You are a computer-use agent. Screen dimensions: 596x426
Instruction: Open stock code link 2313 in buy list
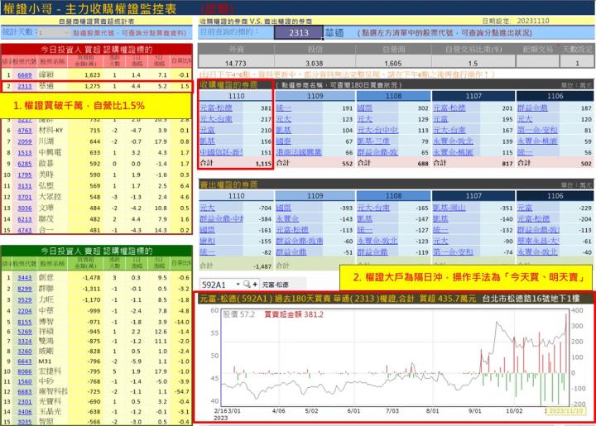25,86
